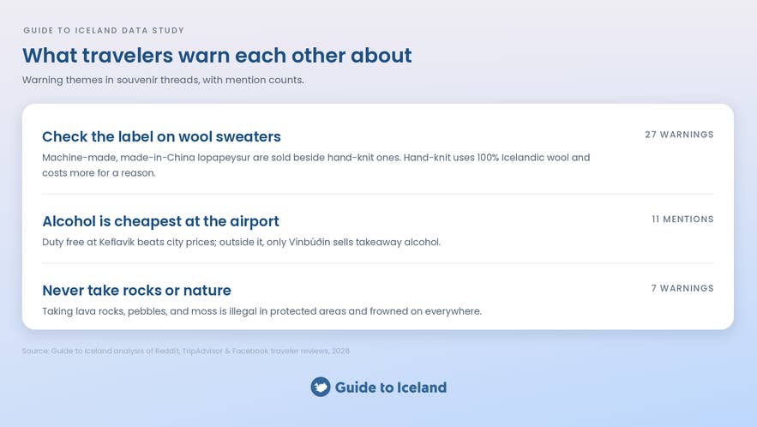
Task: Select the 'Never take rocks or nature' heading
Action: pyautogui.click(x=136, y=291)
